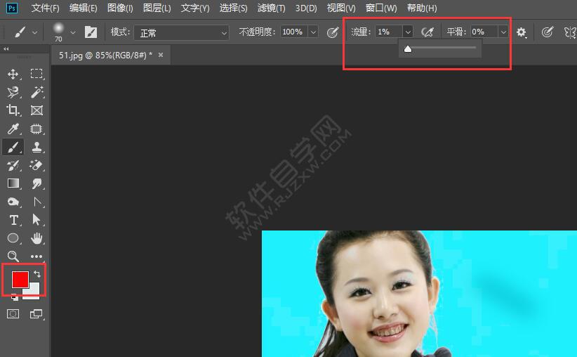Image resolution: width=577 pixels, height=357 pixels.
Task: Close the 51.jpg document tab
Action: (x=161, y=55)
